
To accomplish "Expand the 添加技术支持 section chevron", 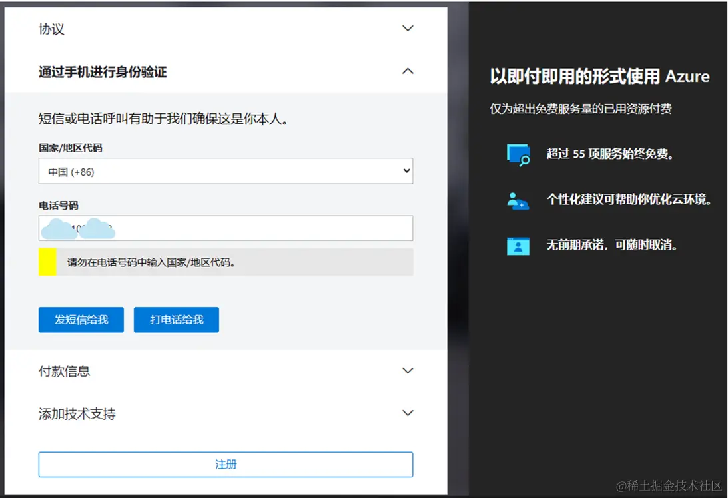I will click(408, 413).
